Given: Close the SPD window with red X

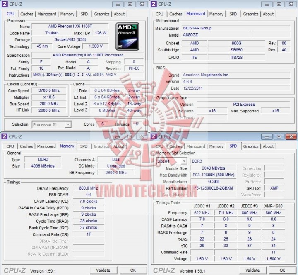Looking at the screenshot, I should pos(291,136).
